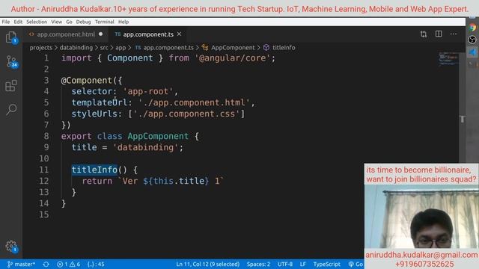The image size is (479, 269).
Task: Click the Go Live status bar item
Action: tap(356, 264)
